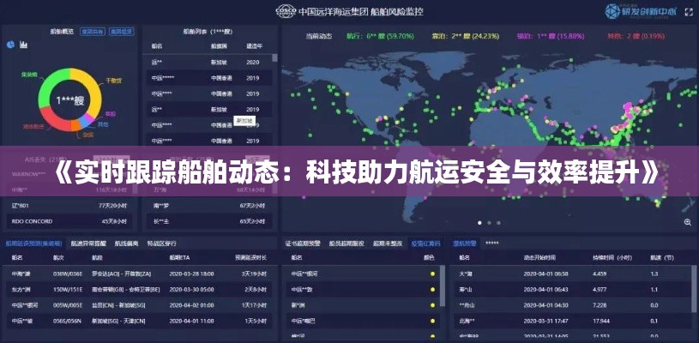Click the 研发创新中心 logo

coord(642,12)
